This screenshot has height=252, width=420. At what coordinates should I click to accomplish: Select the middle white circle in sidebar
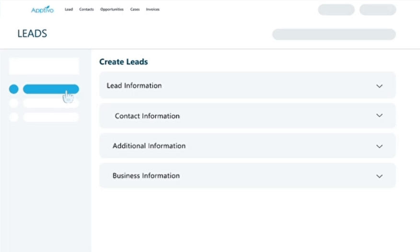pyautogui.click(x=14, y=103)
